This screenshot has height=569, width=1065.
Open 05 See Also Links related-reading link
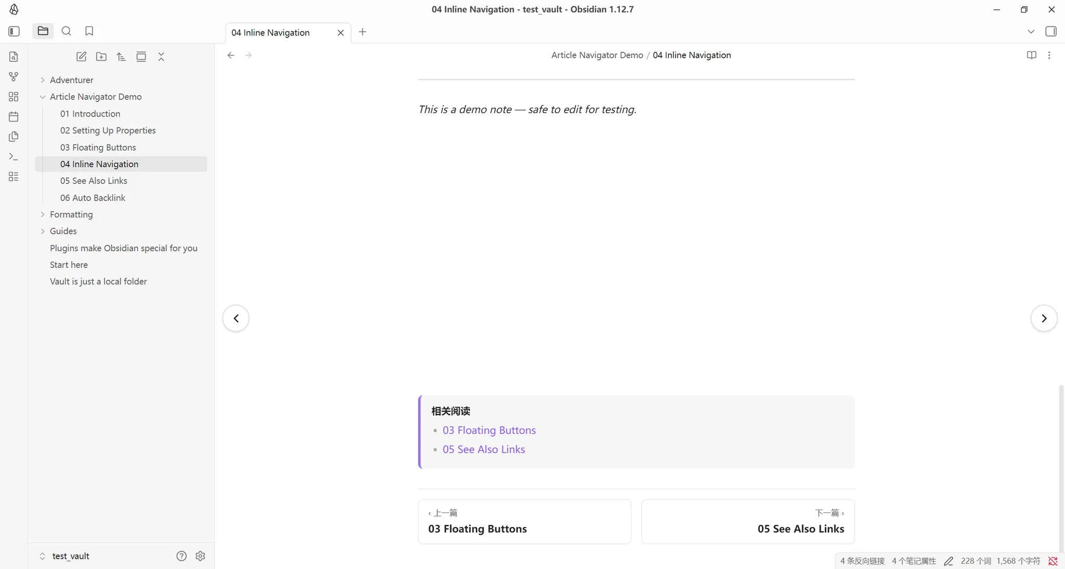[484, 449]
